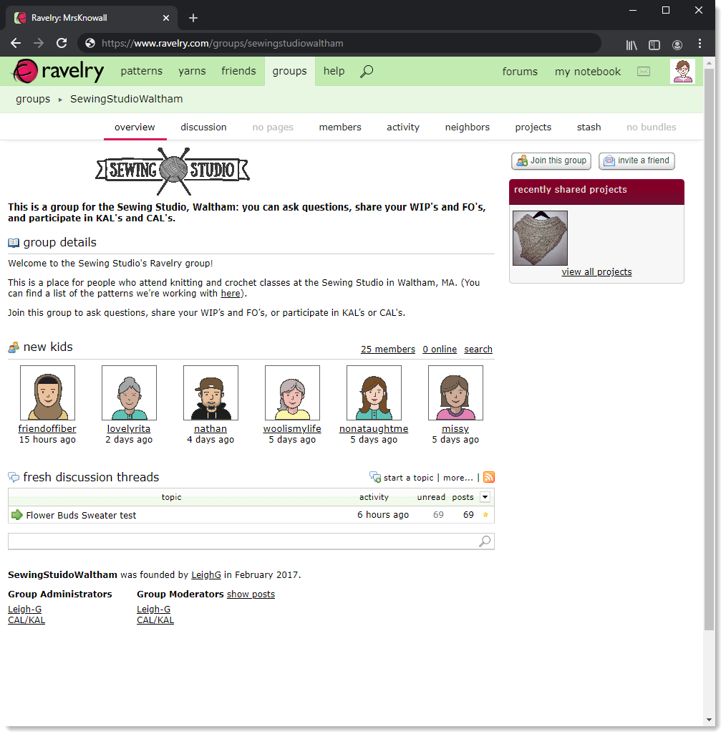This screenshot has width=726, height=737.
Task: Open the browser account icon
Action: 677,44
